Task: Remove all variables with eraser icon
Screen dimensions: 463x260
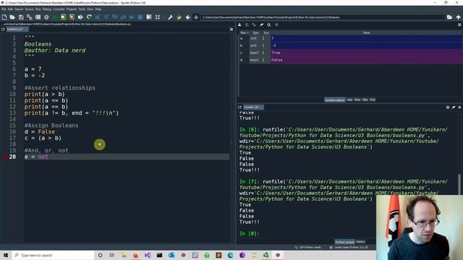Action: pyautogui.click(x=261, y=25)
